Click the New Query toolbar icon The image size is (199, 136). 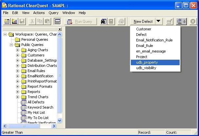point(7,22)
